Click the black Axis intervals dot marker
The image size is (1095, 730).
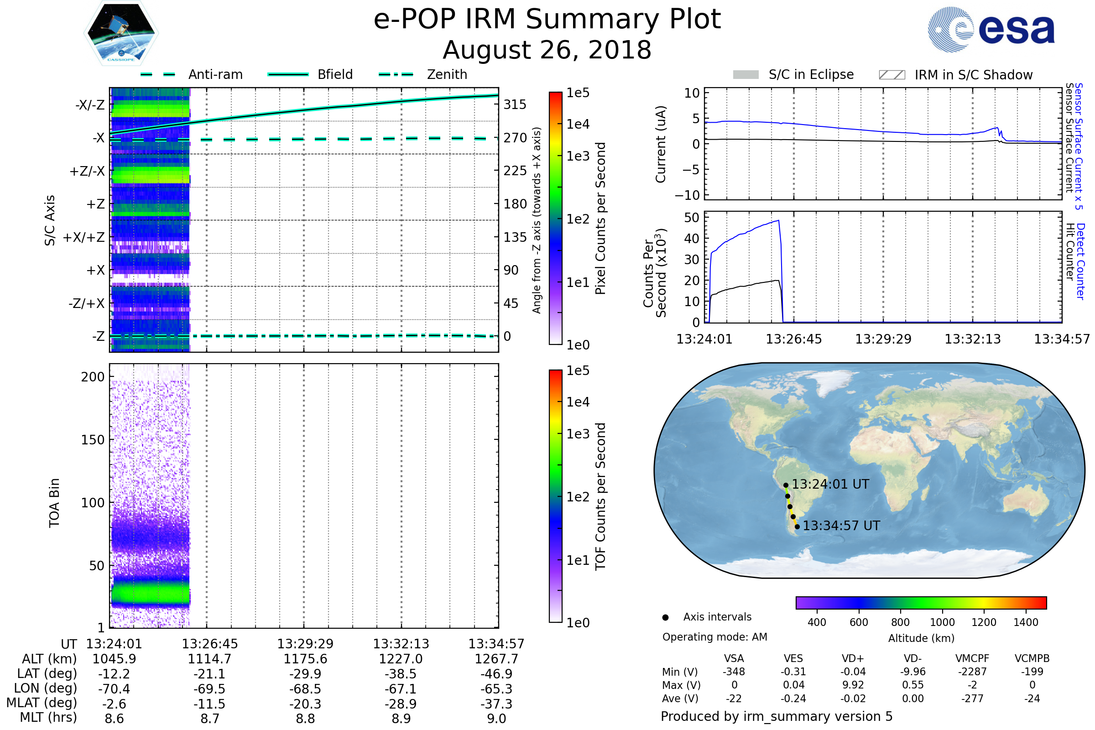[665, 617]
